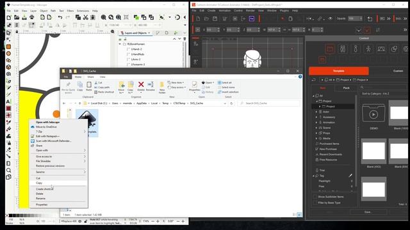This screenshot has width=410, height=230.
Task: Switch to the Pack tab
Action: coord(346,88)
